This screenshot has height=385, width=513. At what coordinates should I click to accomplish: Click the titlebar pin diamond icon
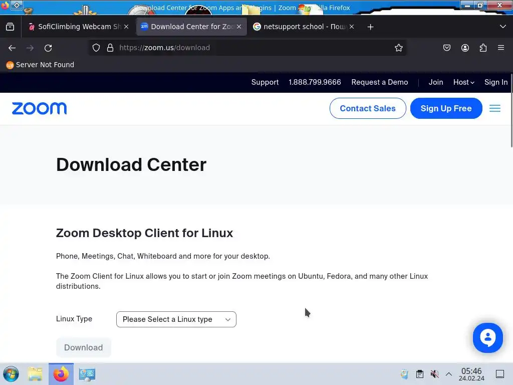[x=17, y=5]
